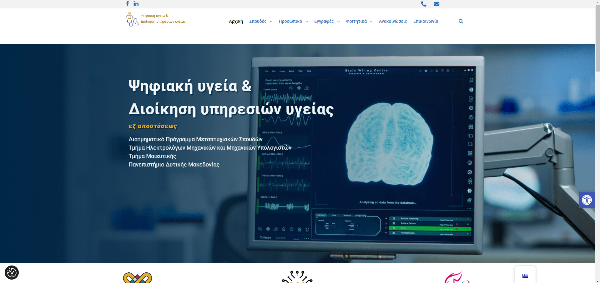Open the Εγγραφές menu
The image size is (600, 283).
(x=324, y=21)
